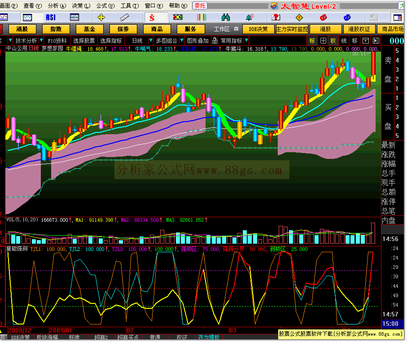Click the red dollar sign icon
Image resolution: width=407 pixels, height=342 pixels.
point(152,18)
